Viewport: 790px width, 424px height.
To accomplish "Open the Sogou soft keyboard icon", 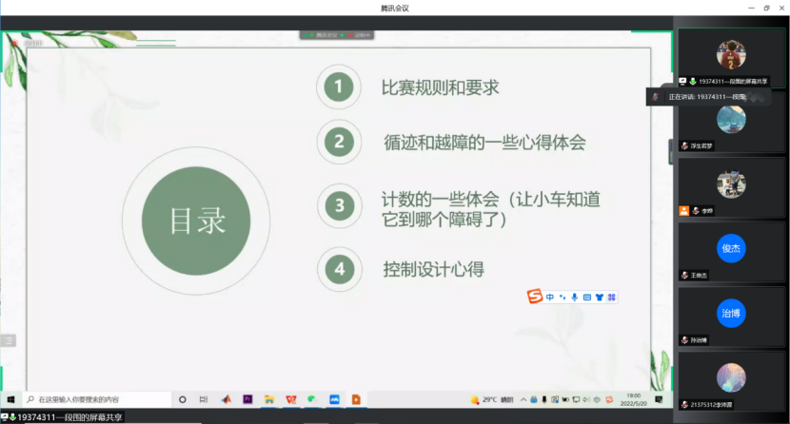I will 587,298.
